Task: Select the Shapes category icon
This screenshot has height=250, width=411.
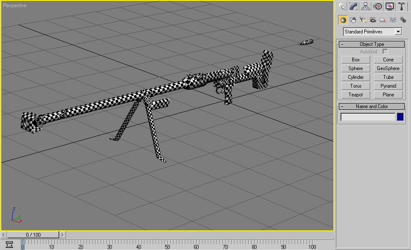Action: (353, 20)
